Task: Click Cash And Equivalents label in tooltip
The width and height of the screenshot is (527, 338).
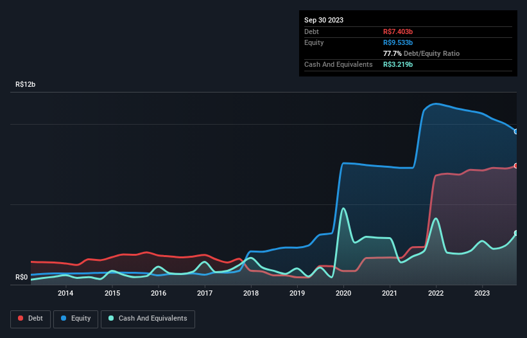Action: [338, 64]
